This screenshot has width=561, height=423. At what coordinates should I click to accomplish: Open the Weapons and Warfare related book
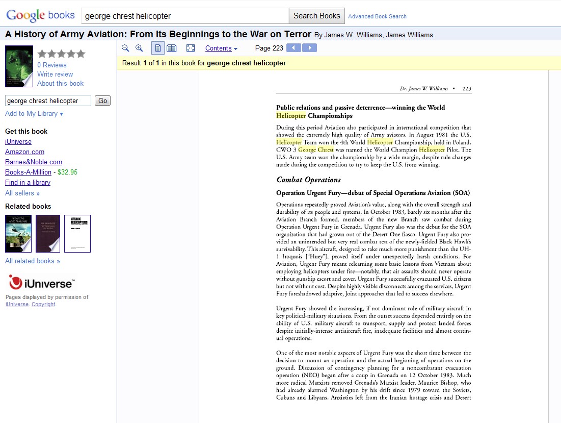[x=18, y=234]
